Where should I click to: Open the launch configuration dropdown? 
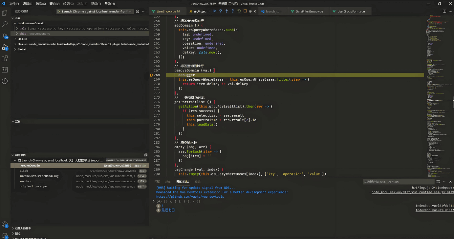[95, 11]
